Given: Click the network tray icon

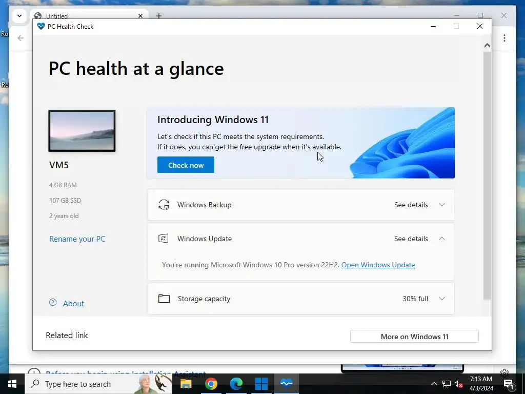Looking at the screenshot, I should [447, 384].
